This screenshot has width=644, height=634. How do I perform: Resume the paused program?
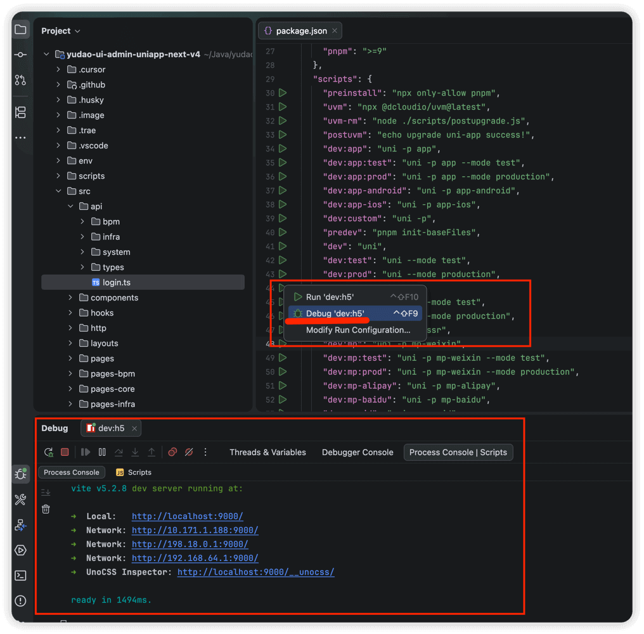coord(86,452)
